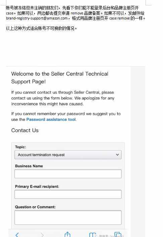Screen dimensions: 163x237
Task: Tap the Safari back arrow icon
Action: 17,235
